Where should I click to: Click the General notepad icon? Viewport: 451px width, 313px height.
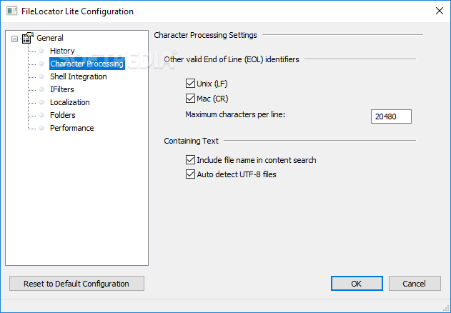point(27,38)
